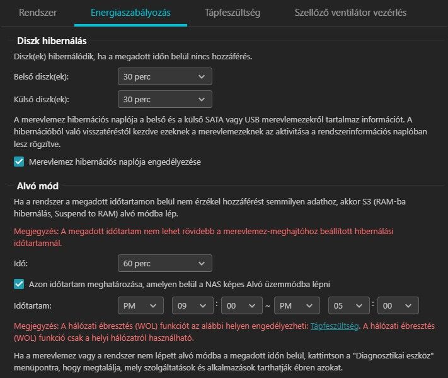
Task: Open the start time PM selector
Action: point(141,305)
